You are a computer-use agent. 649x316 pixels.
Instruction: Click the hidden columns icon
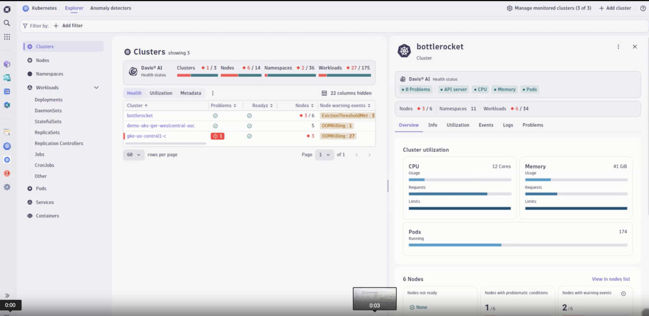324,93
